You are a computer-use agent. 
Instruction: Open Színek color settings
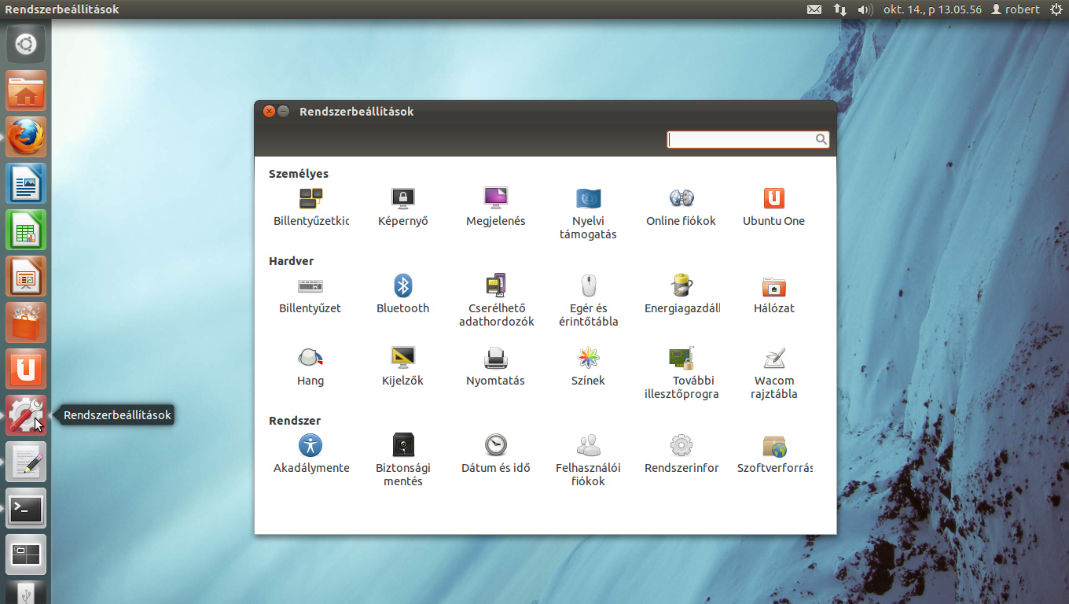tap(588, 366)
